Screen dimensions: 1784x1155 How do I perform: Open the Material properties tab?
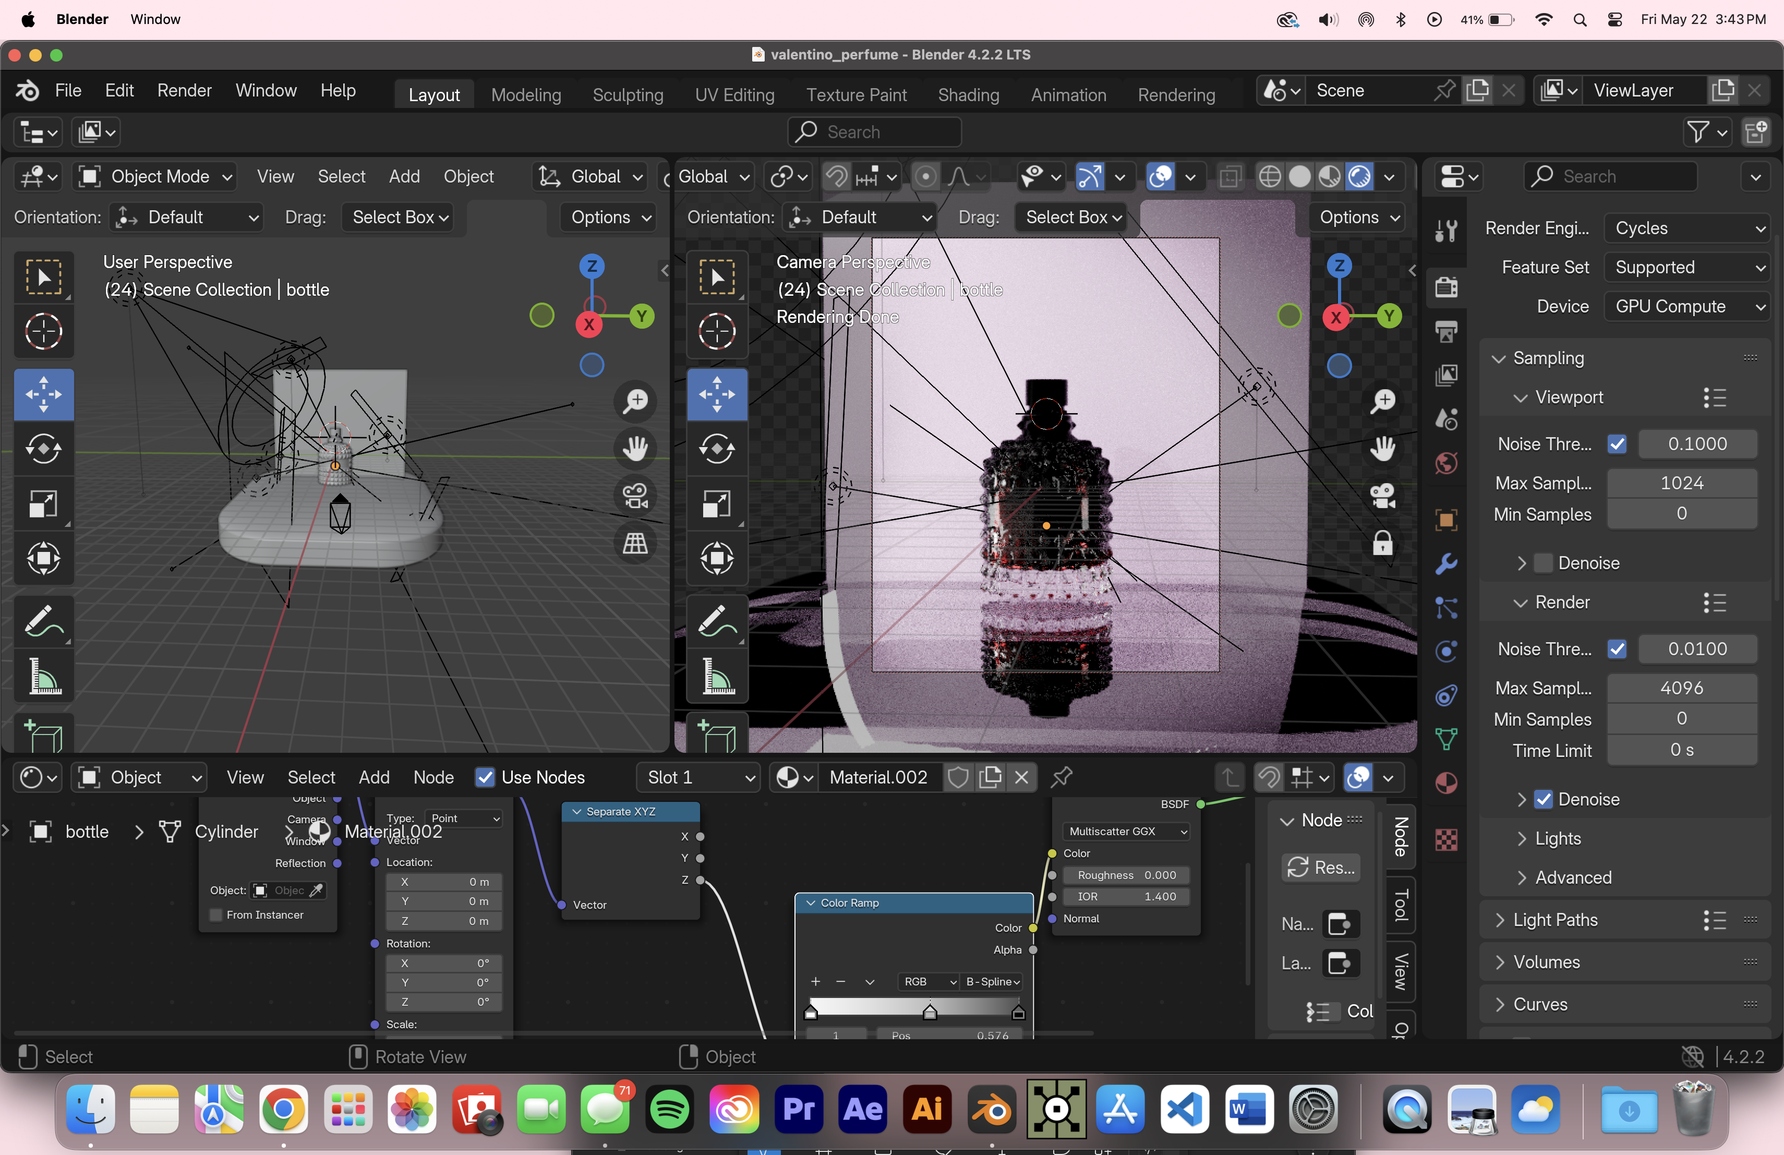1447,784
